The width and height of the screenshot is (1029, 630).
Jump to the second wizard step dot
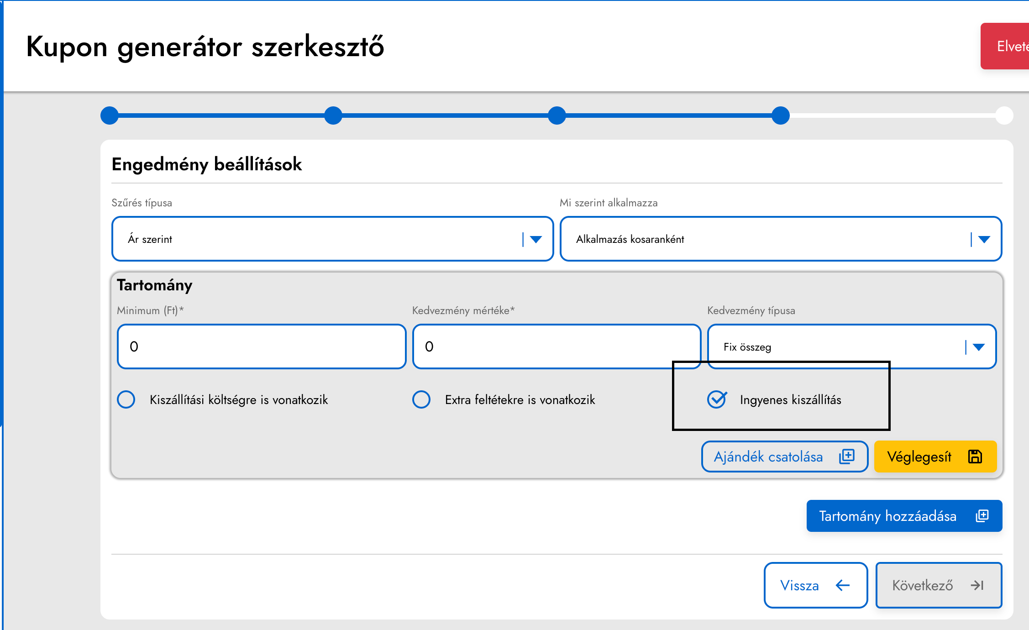point(333,115)
